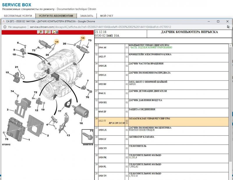Click the SERVICE BOX logo

pos(17,5)
